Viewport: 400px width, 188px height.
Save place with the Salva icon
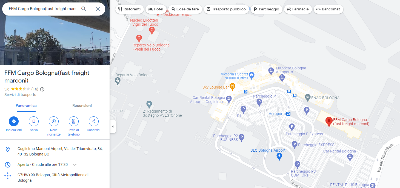34,121
